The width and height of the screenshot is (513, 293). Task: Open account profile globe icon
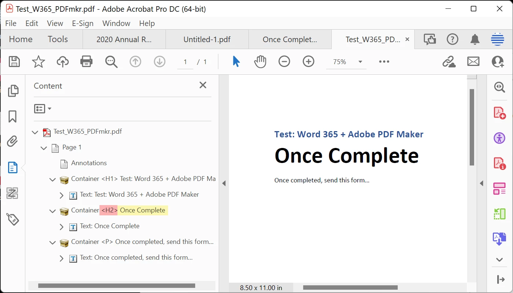498,39
